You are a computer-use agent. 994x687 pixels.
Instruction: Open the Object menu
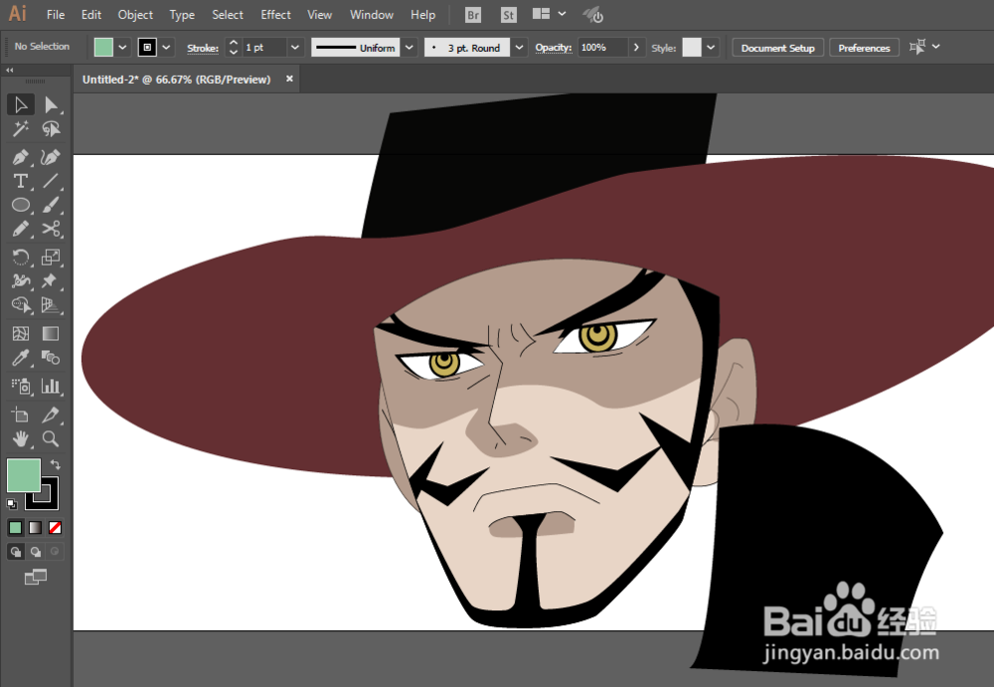(135, 15)
